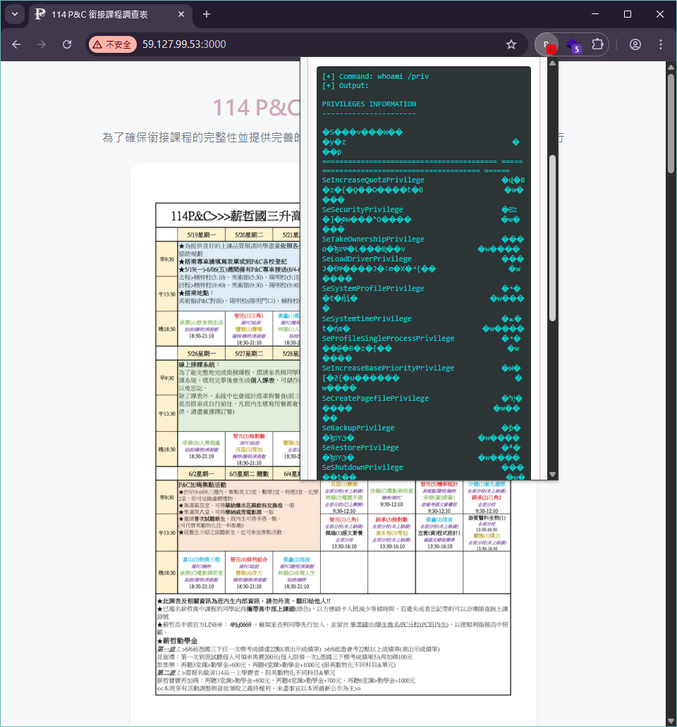Screen dimensions: 677x727
Task: Click the page vertical scrollbar thumb
Action: (x=671, y=123)
